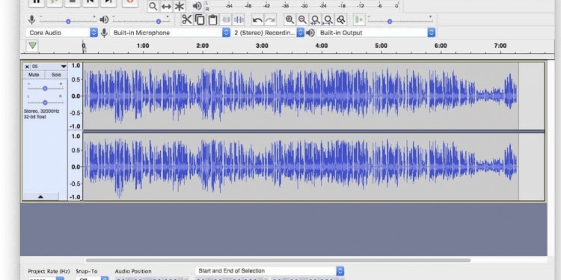Click the upper channel vertical amplitude scale
This screenshot has height=280, width=561.
(x=75, y=96)
